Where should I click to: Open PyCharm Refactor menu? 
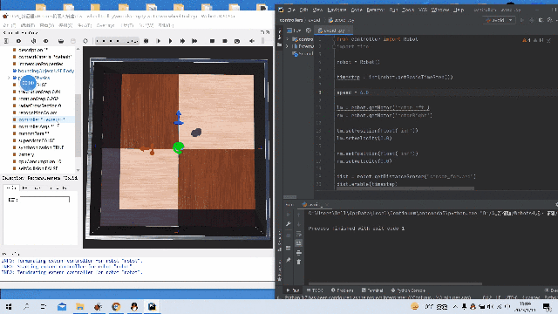376,10
